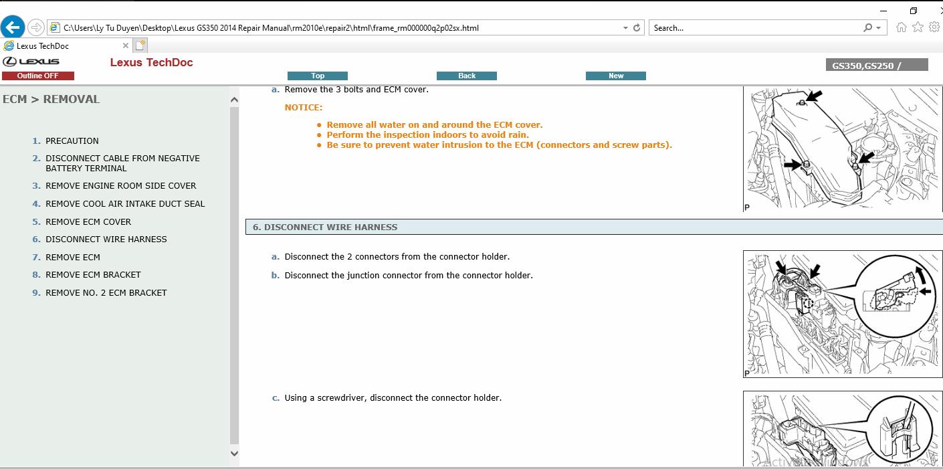Click step 'Disconnect the junction connector from the connector holder.'

click(x=409, y=276)
